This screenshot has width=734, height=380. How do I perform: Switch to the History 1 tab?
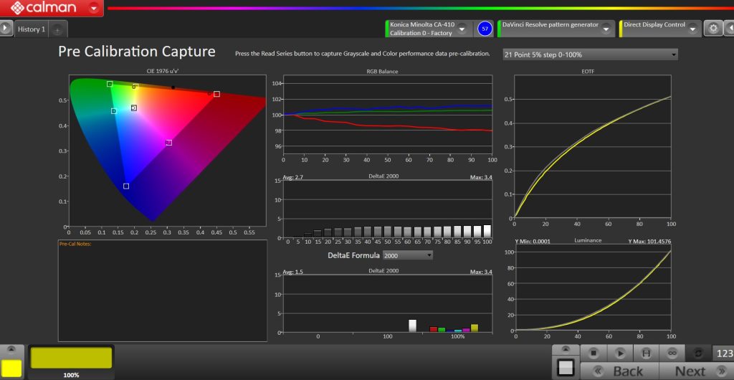[32, 29]
